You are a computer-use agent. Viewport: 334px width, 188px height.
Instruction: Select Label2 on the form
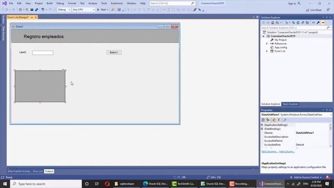pyautogui.click(x=23, y=52)
